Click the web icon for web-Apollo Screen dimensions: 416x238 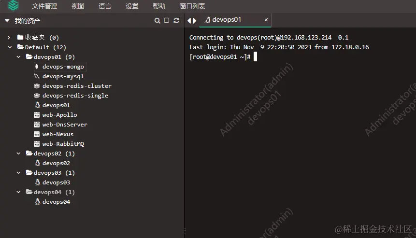37,115
